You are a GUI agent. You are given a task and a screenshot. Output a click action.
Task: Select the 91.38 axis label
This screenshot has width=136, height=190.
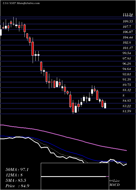[127, 80]
